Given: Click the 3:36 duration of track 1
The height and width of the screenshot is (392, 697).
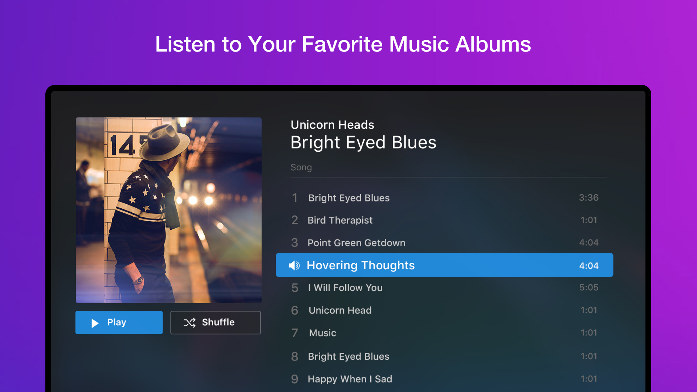Looking at the screenshot, I should pyautogui.click(x=588, y=197).
